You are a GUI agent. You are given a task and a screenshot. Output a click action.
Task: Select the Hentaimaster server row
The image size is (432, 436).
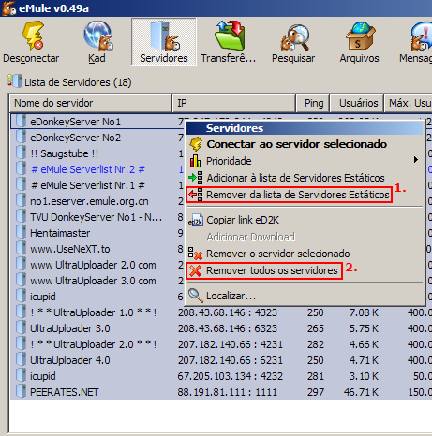tap(97, 233)
